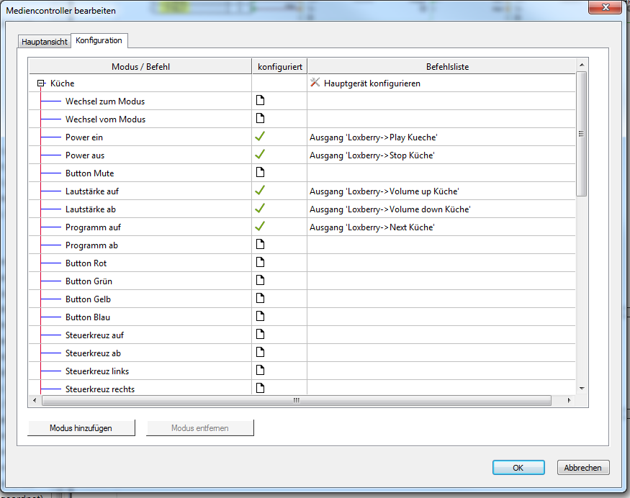Click the document icon for Steuerkreuz links
Viewport: 630px width, 498px height.
261,370
